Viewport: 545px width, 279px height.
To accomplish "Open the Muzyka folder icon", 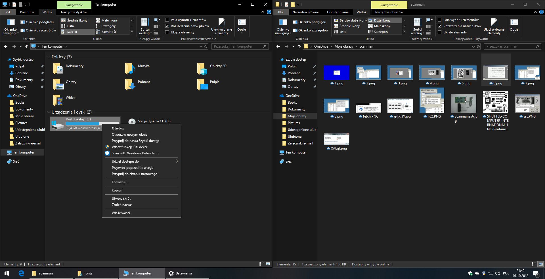I will (x=130, y=69).
